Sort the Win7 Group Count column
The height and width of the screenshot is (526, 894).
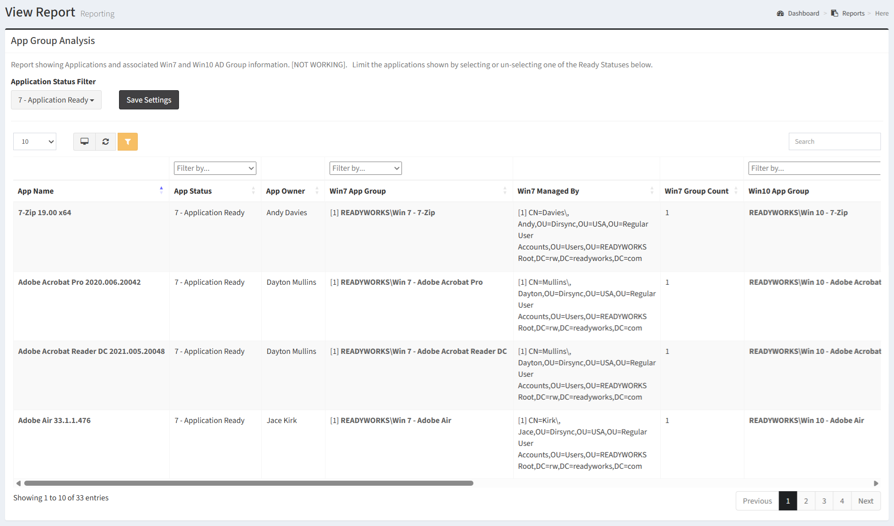tap(736, 190)
